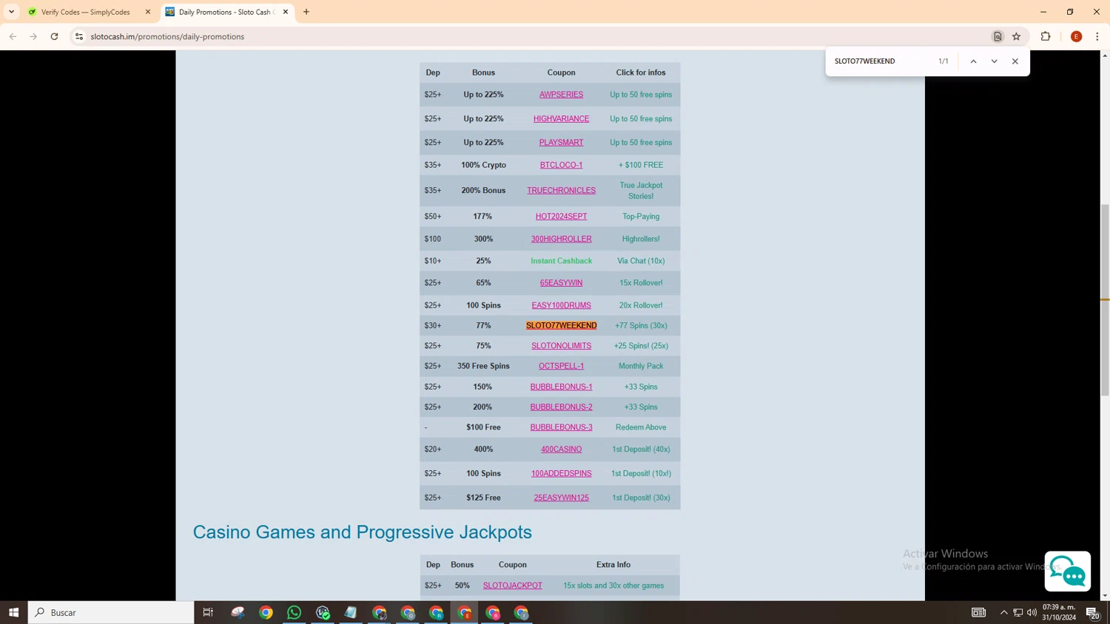The image size is (1110, 624).
Task: Open the HOT2024SEPT coupon link
Action: [561, 216]
